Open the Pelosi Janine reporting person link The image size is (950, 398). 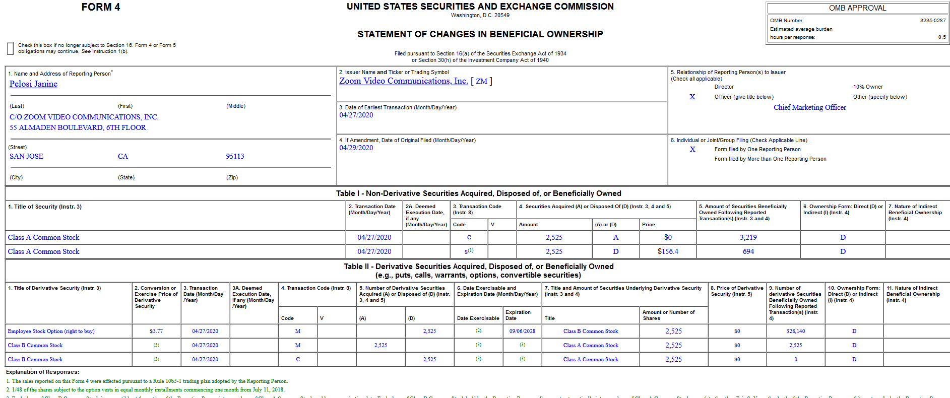click(x=33, y=84)
